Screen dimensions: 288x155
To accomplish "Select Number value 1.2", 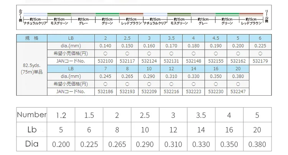I will (61, 115).
